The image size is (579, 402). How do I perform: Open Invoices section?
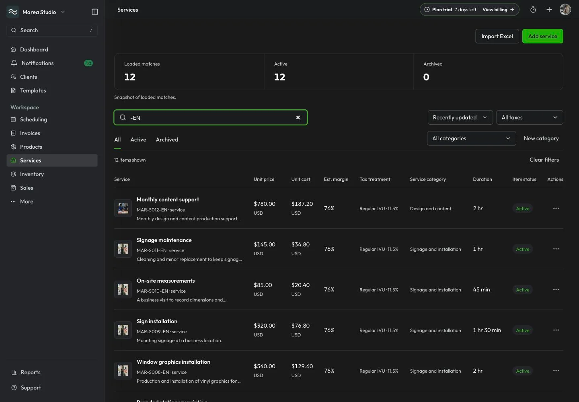click(52, 133)
